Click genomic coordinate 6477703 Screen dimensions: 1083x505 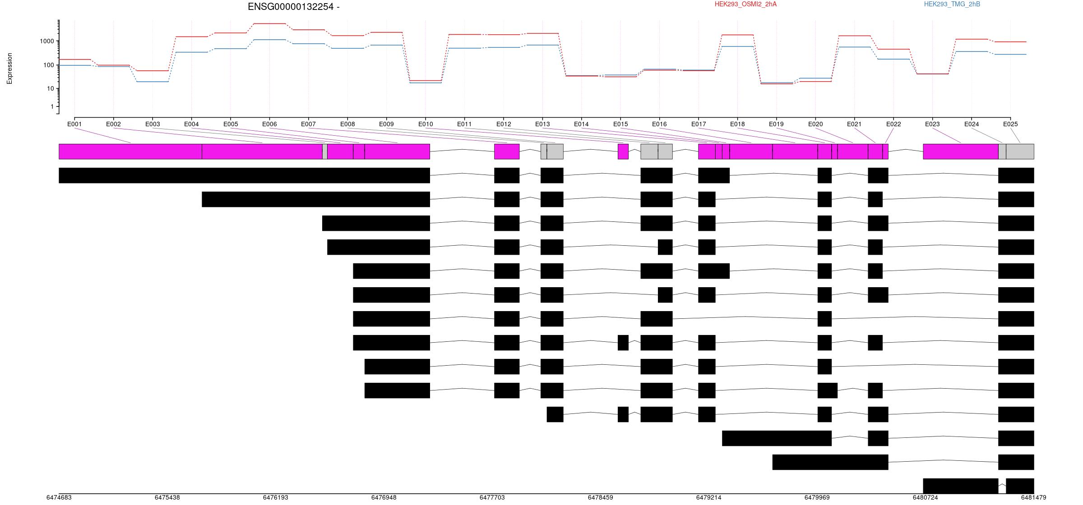click(x=492, y=497)
